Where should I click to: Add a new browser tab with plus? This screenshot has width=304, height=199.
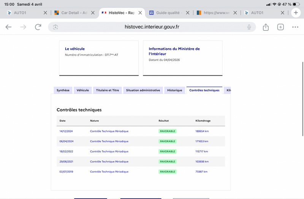[296, 13]
